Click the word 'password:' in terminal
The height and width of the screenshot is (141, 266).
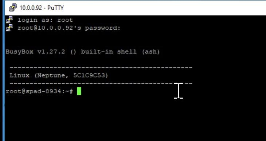103,28
